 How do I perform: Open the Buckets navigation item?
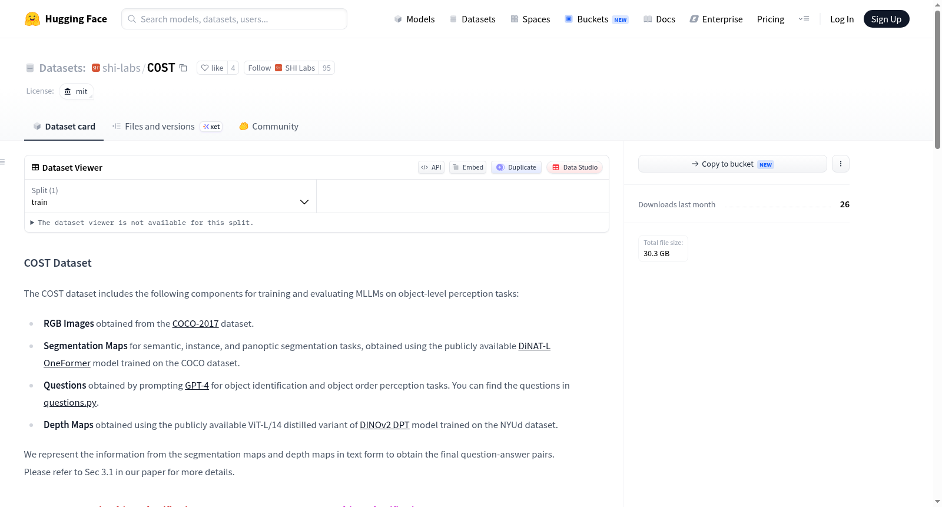[x=596, y=19]
